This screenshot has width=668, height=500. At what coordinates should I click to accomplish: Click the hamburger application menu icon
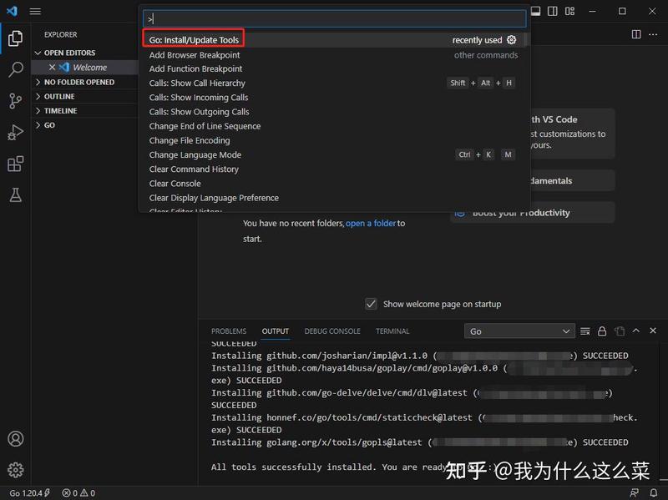[35, 11]
